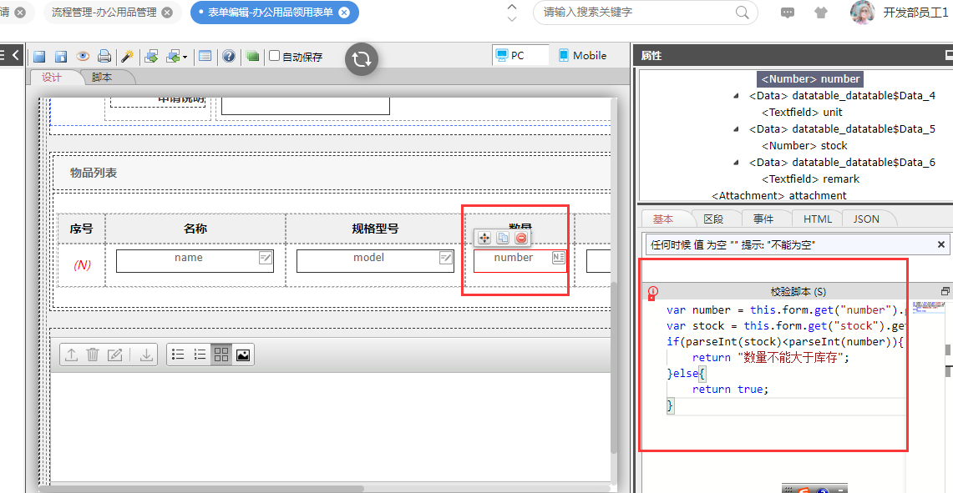Image resolution: width=953 pixels, height=493 pixels.
Task: Click the number type icon inside number field
Action: (559, 258)
